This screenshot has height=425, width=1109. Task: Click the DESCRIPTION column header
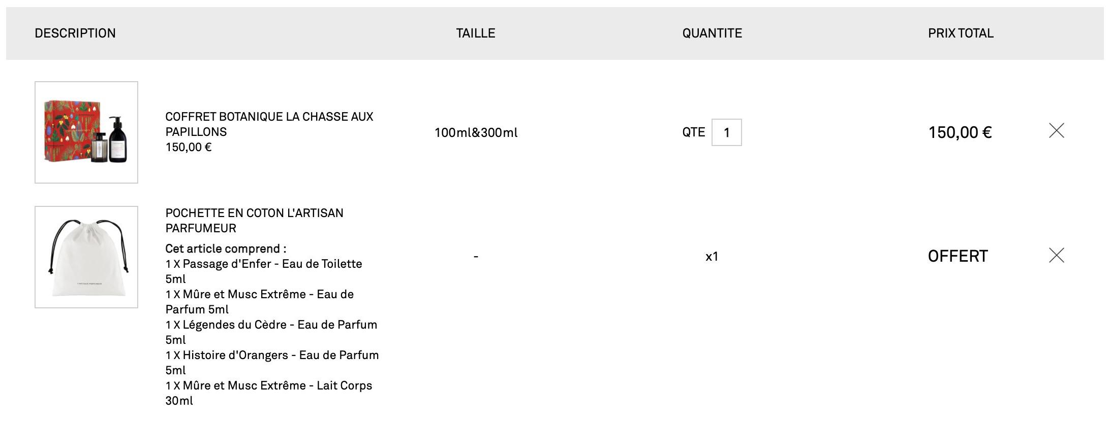75,33
